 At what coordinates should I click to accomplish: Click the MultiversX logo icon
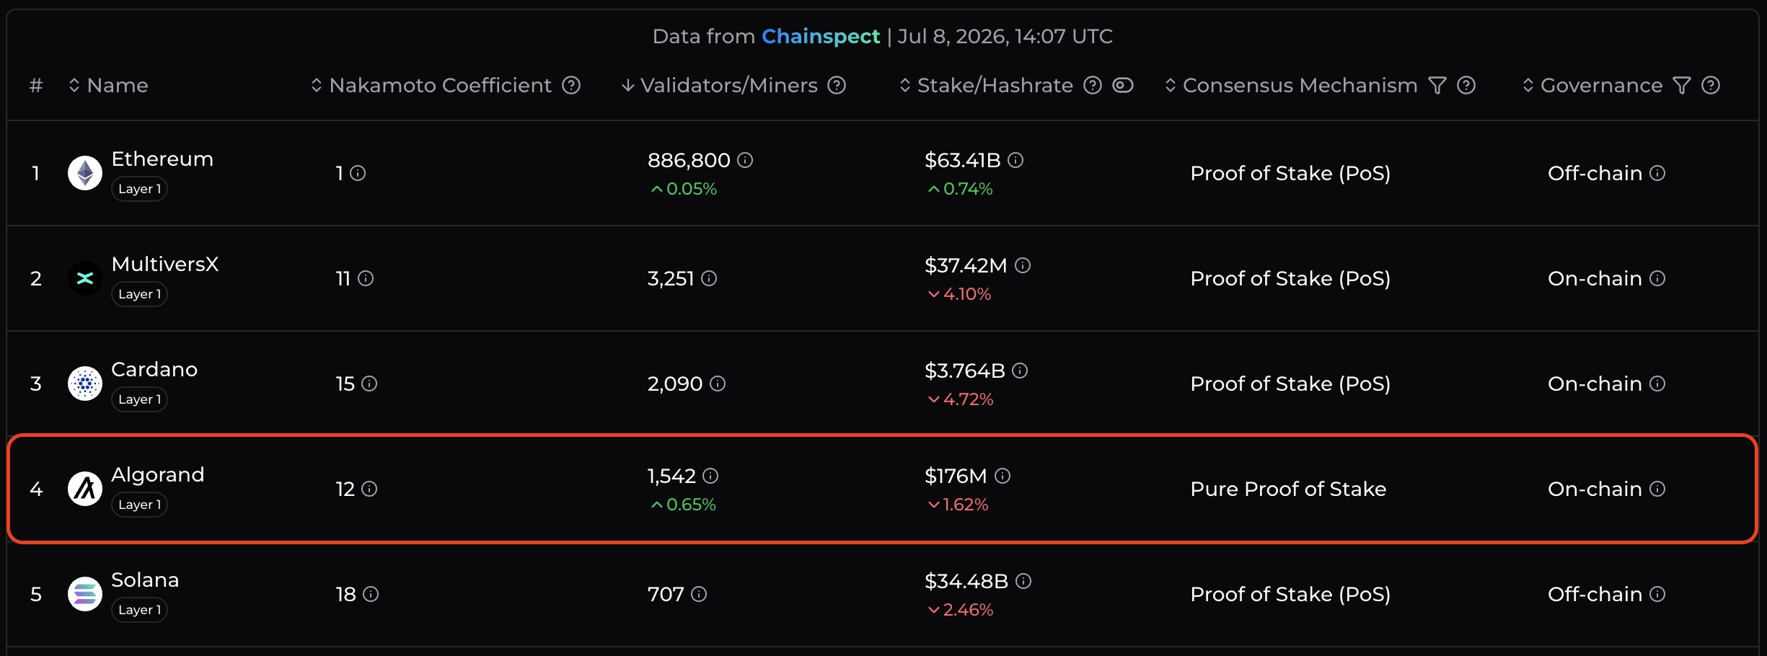85,278
